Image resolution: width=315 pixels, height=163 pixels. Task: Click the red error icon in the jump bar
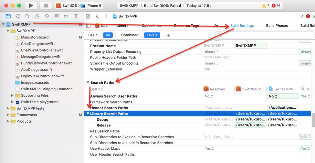(x=308, y=16)
